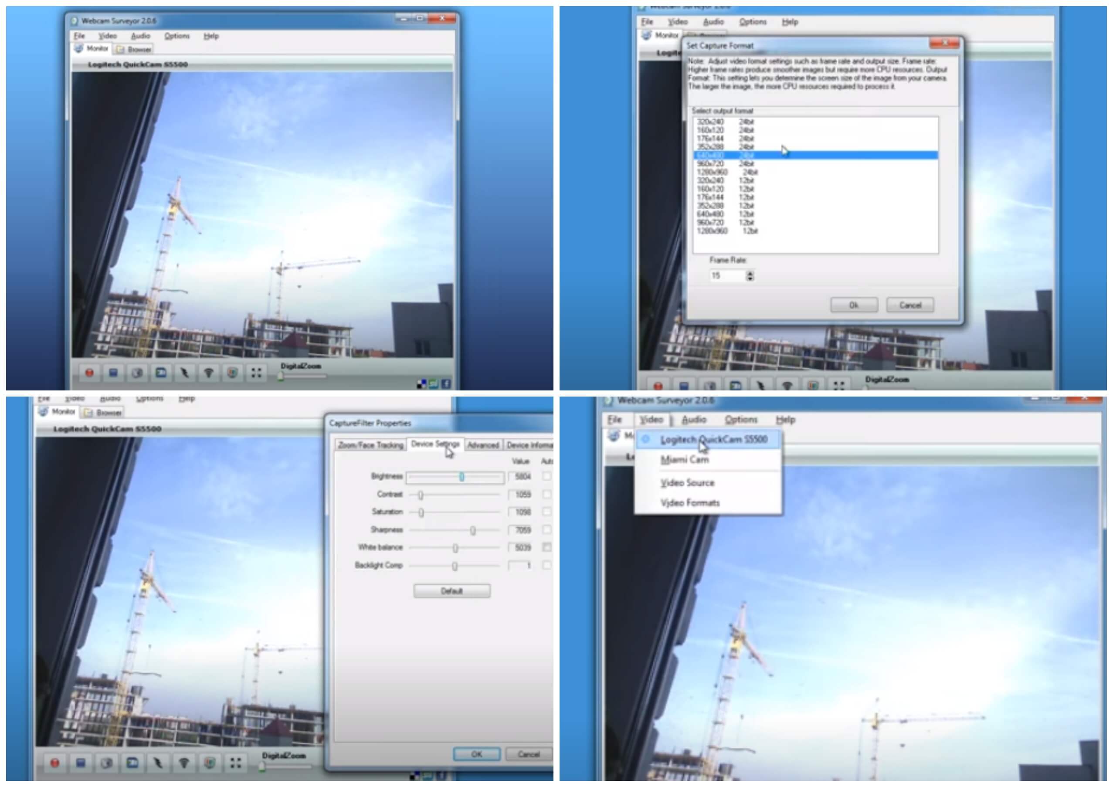This screenshot has width=1113, height=787.
Task: Click shield icon beside CaptureFilter Properties dialog
Action: click(x=210, y=763)
